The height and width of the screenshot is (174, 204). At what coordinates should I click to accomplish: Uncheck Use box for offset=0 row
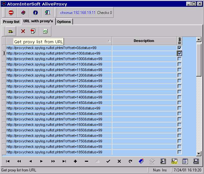[x=179, y=48]
